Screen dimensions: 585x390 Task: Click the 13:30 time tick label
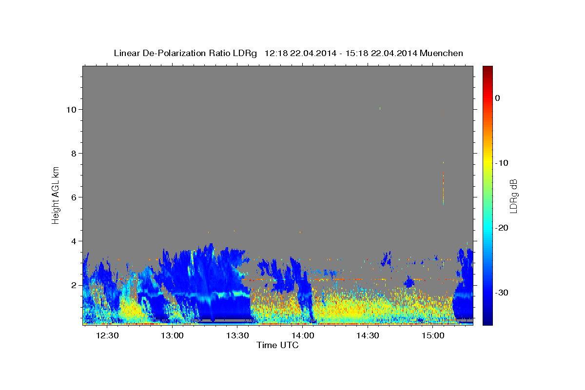click(x=237, y=335)
